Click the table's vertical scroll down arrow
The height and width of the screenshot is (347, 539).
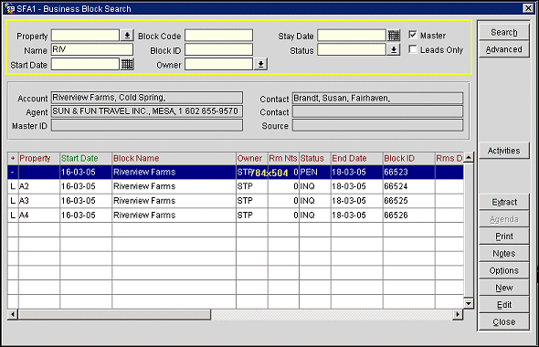(469, 303)
